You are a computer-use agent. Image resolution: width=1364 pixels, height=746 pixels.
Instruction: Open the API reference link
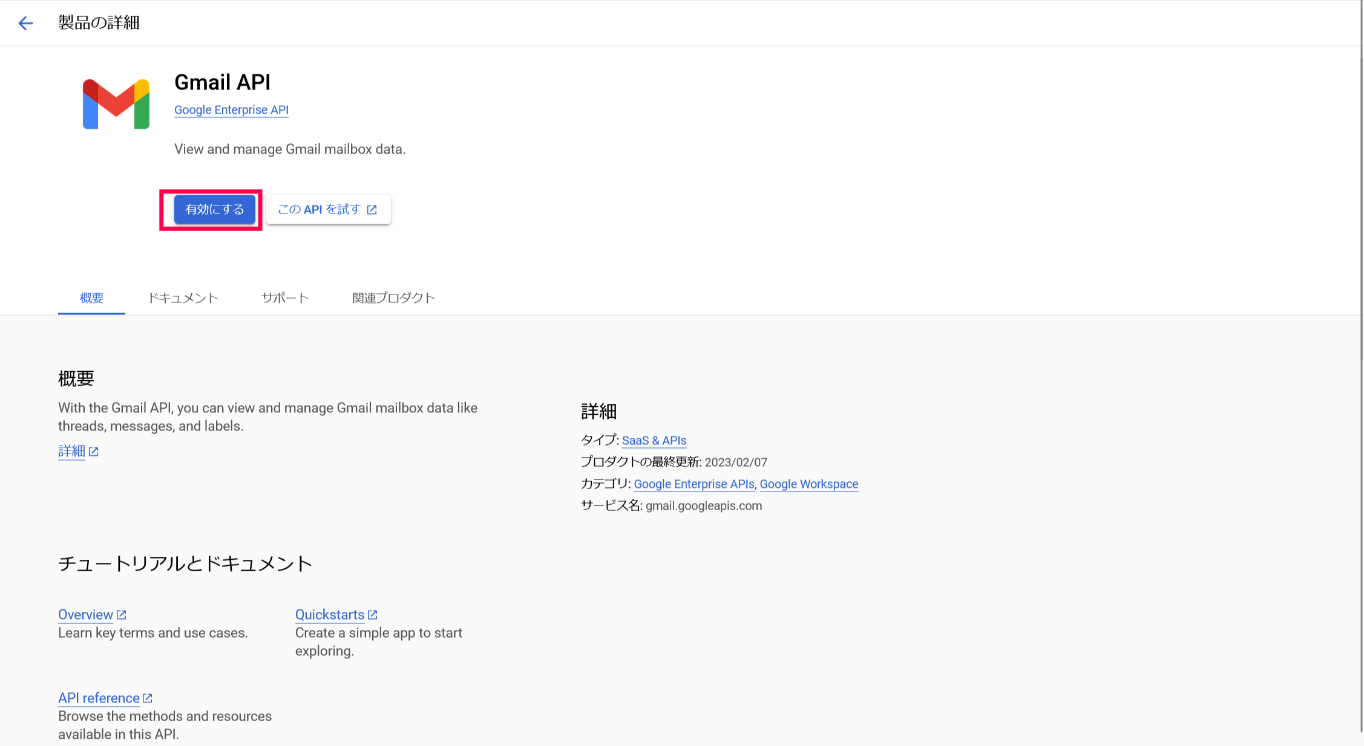pos(99,698)
